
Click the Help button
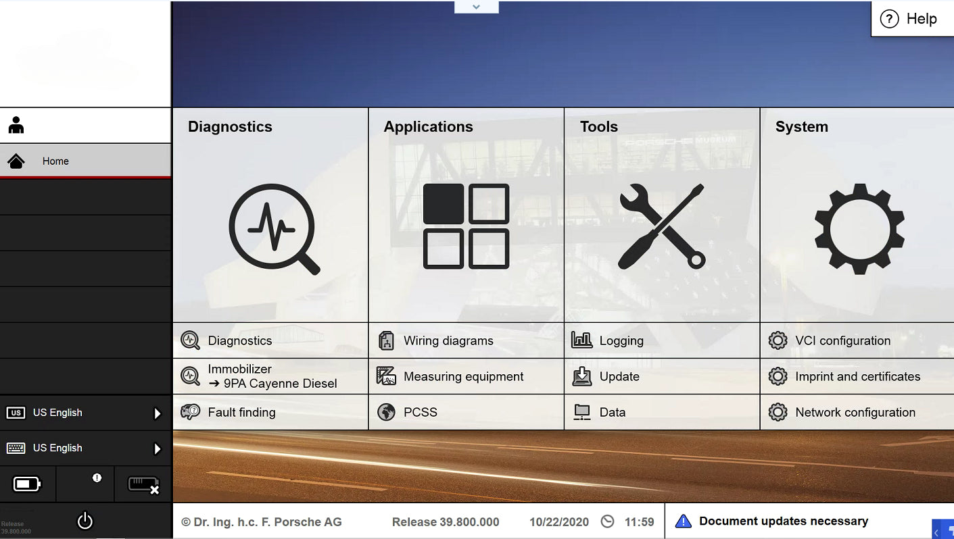click(909, 19)
